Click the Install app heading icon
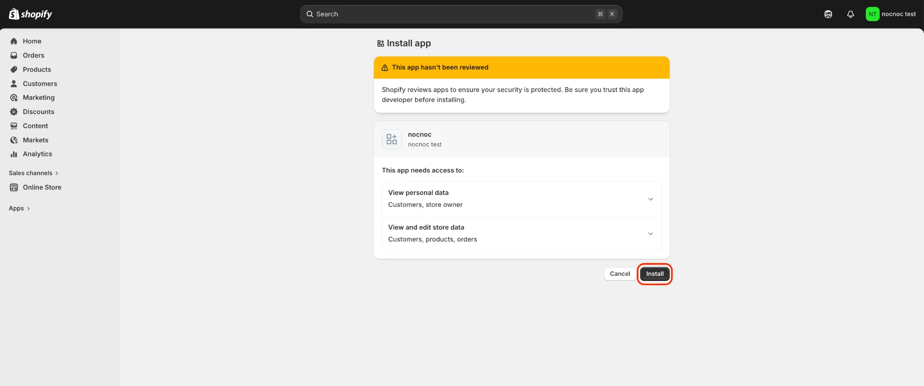Screen dimensions: 924x386 point(381,43)
